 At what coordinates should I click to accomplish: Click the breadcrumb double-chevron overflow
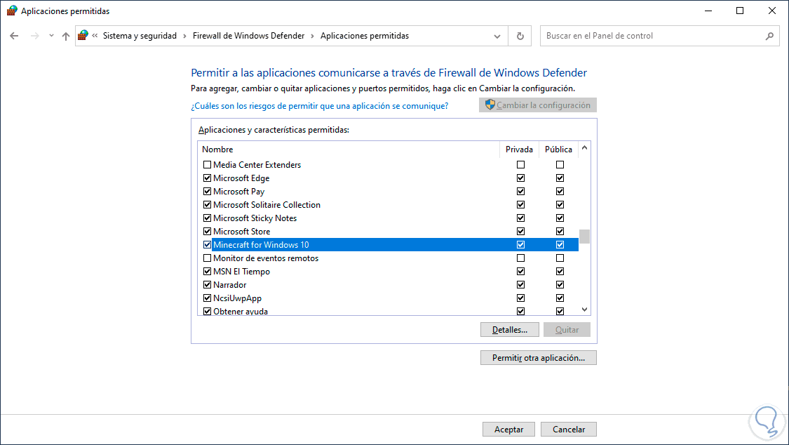pyautogui.click(x=95, y=36)
